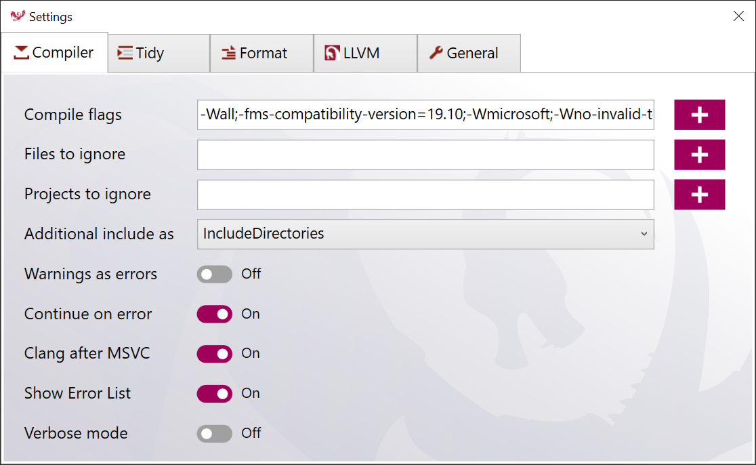Click the Compiler tab icon
756x465 pixels.
click(x=21, y=53)
